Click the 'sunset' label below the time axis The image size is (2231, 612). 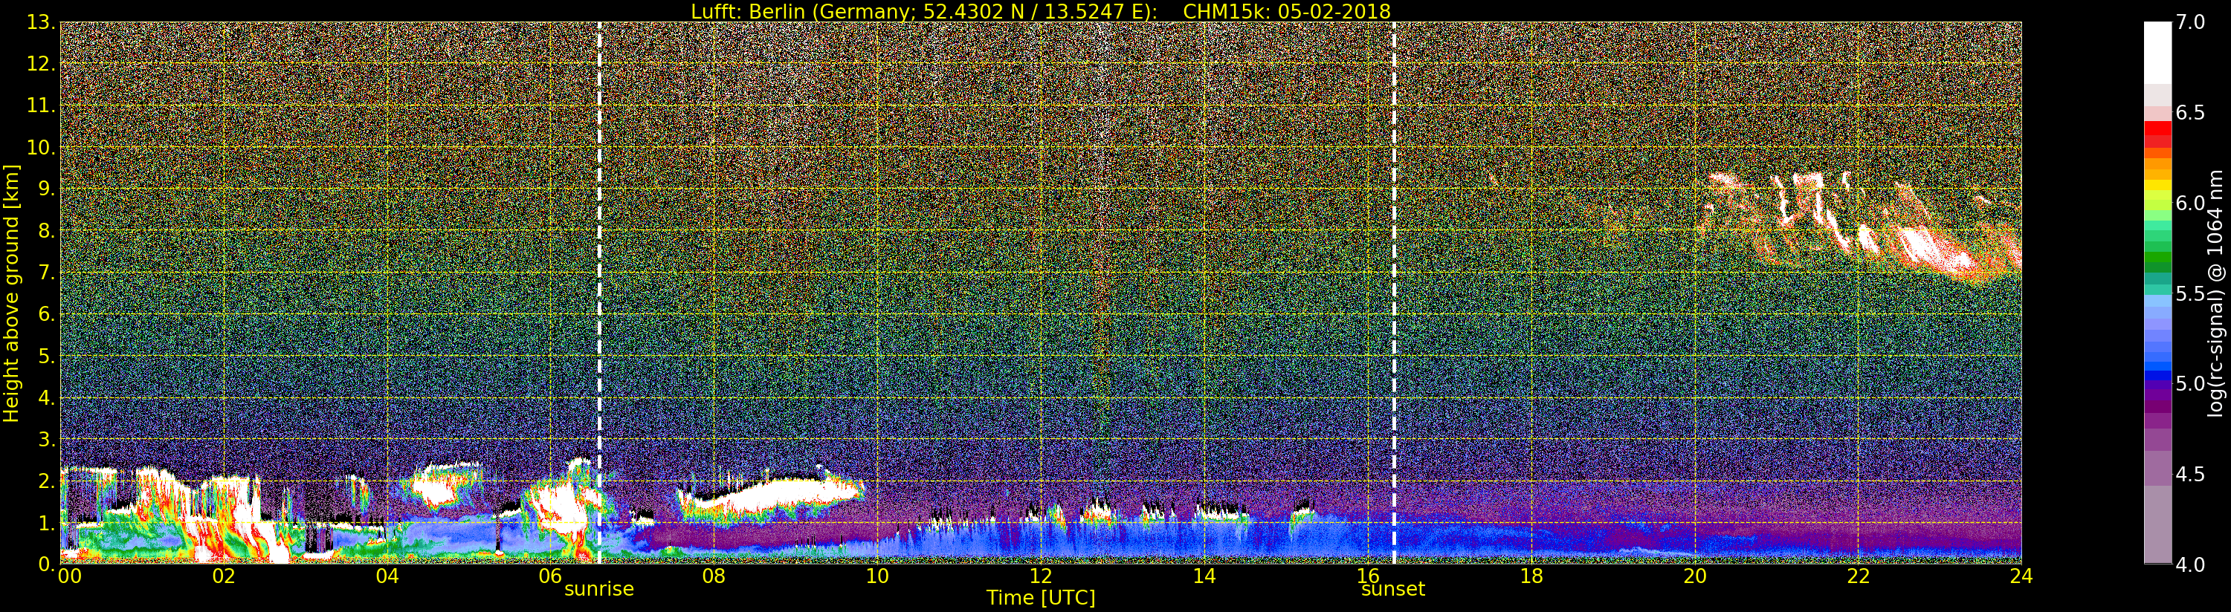(x=1392, y=590)
